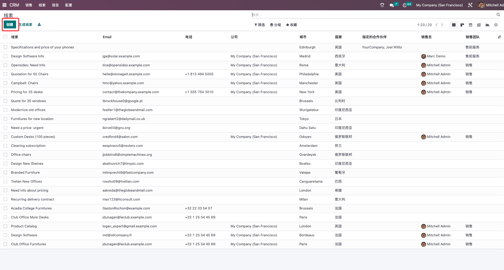The image size is (504, 270).
Task: Open the Acadia College Furnitures lead
Action: (31, 208)
